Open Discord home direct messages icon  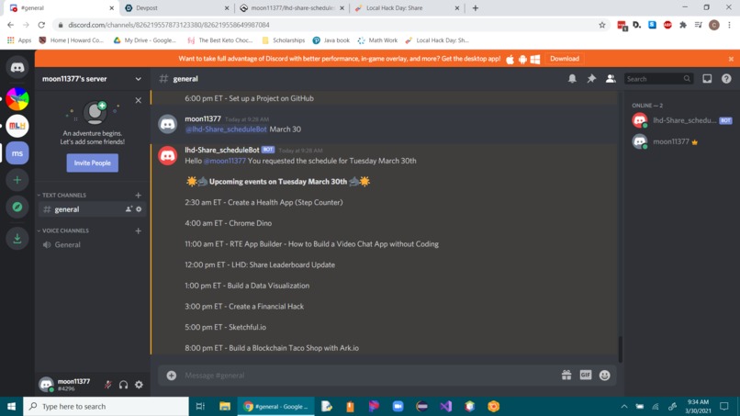click(17, 68)
